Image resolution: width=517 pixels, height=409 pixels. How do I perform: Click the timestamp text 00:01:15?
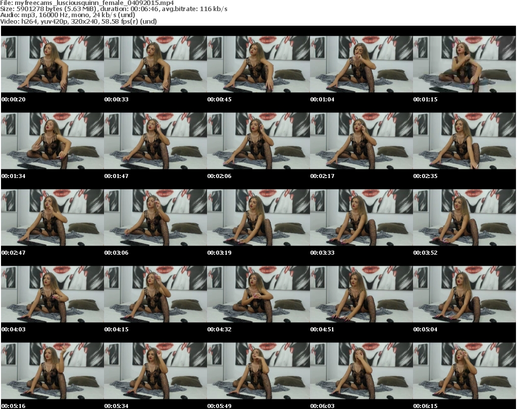[x=425, y=99]
